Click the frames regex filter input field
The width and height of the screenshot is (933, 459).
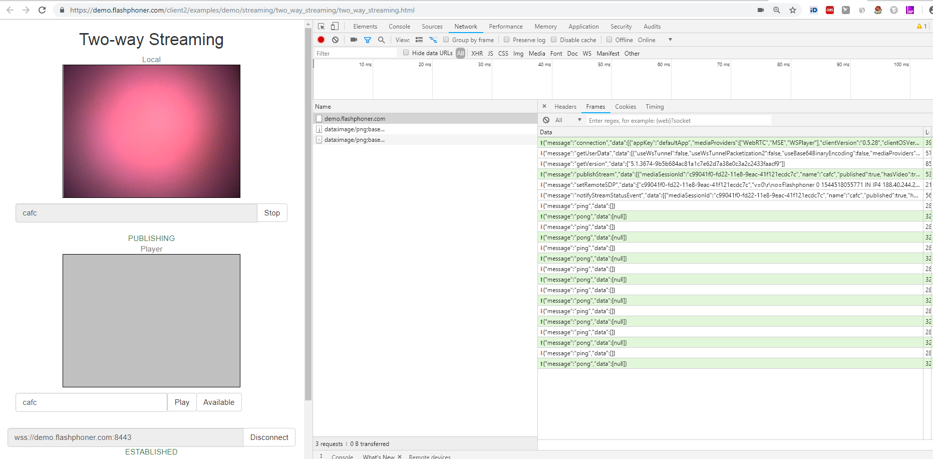click(x=679, y=121)
